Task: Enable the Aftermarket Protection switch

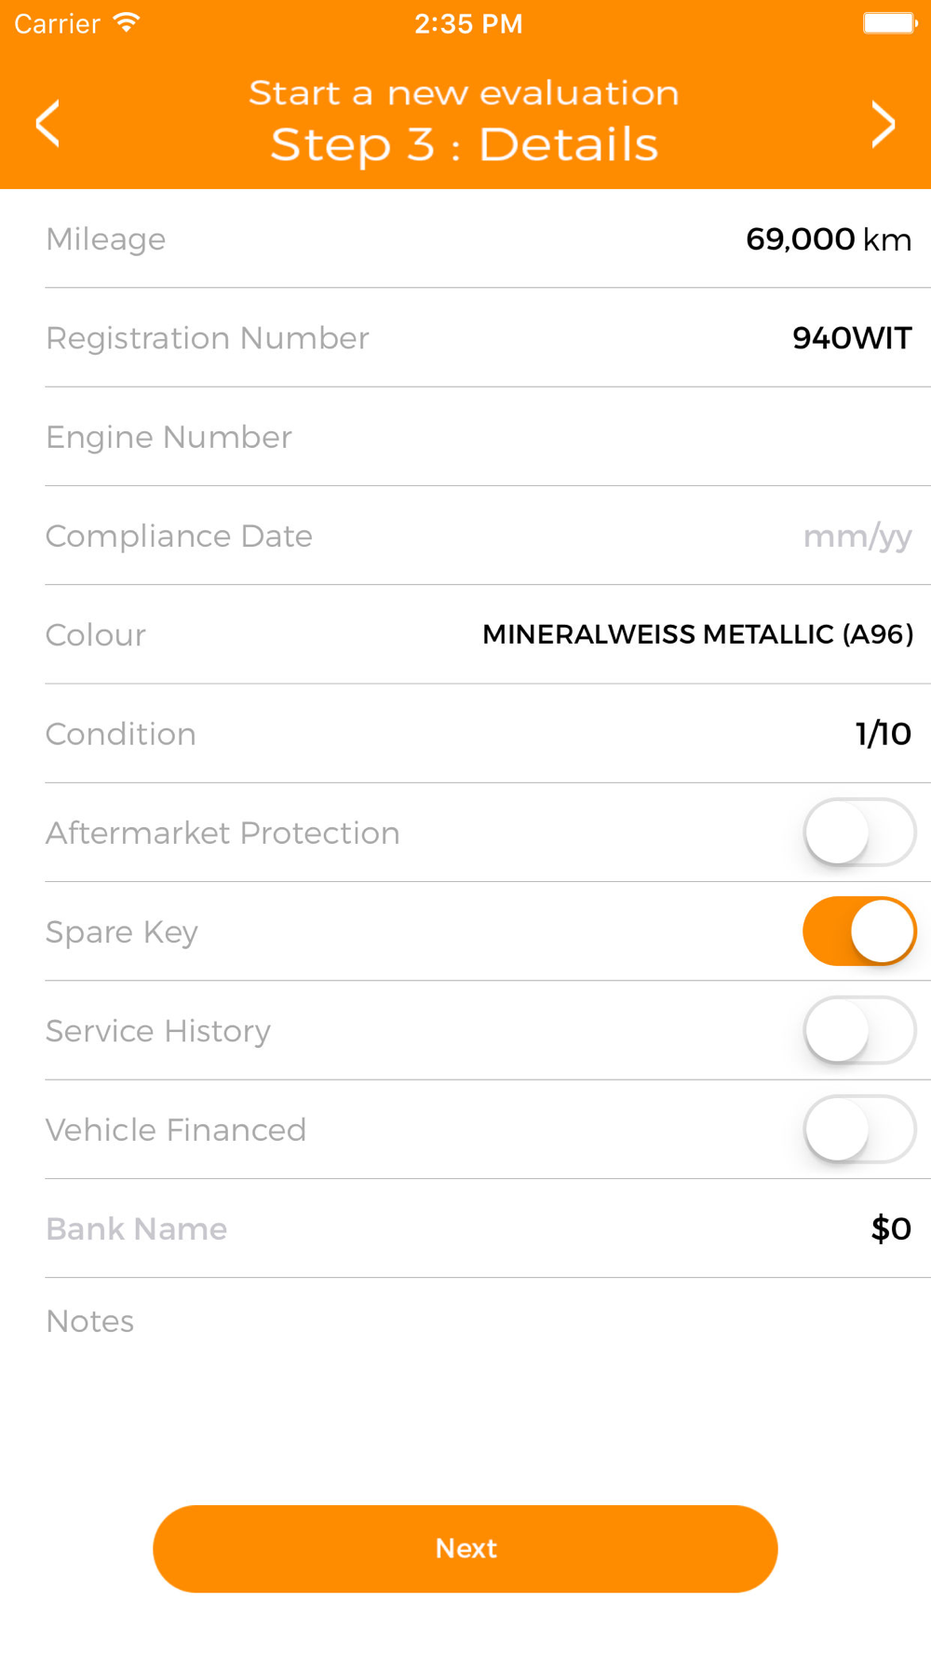Action: click(x=859, y=832)
